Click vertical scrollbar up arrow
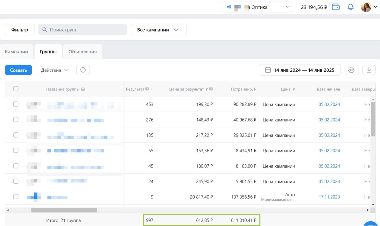Image resolution: width=380 pixels, height=226 pixels. click(373, 100)
